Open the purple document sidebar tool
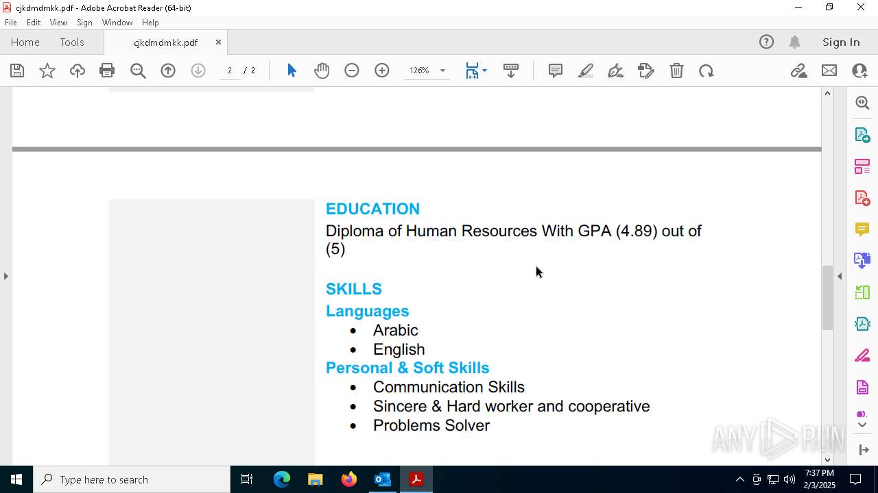 [x=862, y=387]
